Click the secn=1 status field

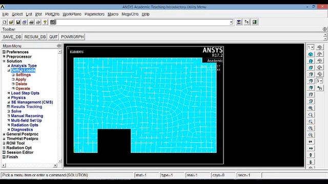pyautogui.click(x=249, y=175)
